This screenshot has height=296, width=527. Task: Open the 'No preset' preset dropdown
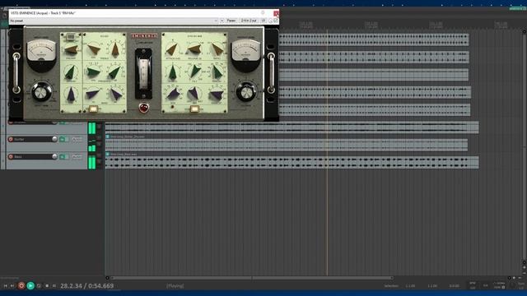click(114, 21)
